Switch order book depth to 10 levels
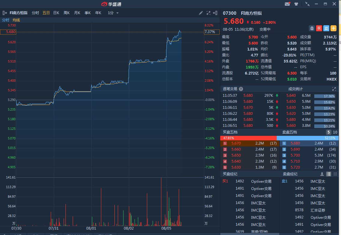 (335, 132)
